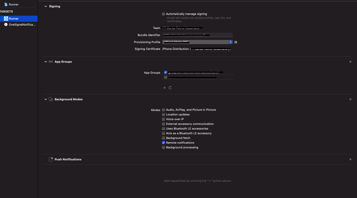Enable the Background fetch mode
The image size is (357, 198).
click(163, 138)
